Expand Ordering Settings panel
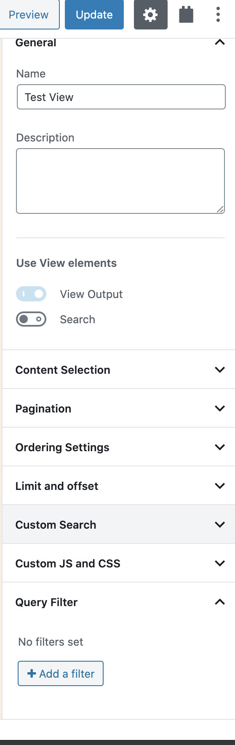Image resolution: width=235 pixels, height=745 pixels. pyautogui.click(x=119, y=447)
